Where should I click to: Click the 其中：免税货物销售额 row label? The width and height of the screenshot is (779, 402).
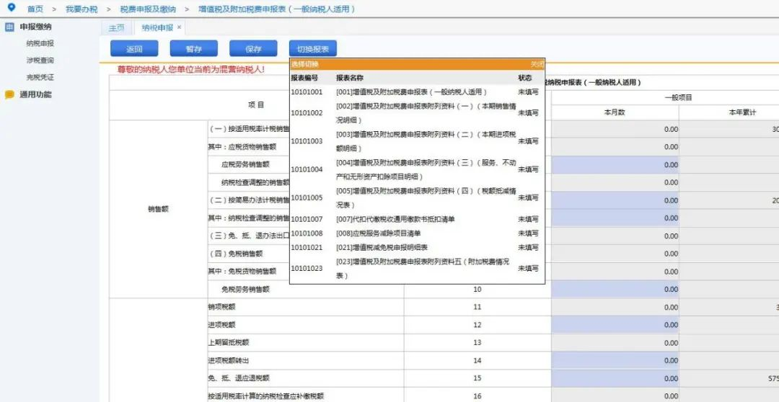pyautogui.click(x=242, y=272)
